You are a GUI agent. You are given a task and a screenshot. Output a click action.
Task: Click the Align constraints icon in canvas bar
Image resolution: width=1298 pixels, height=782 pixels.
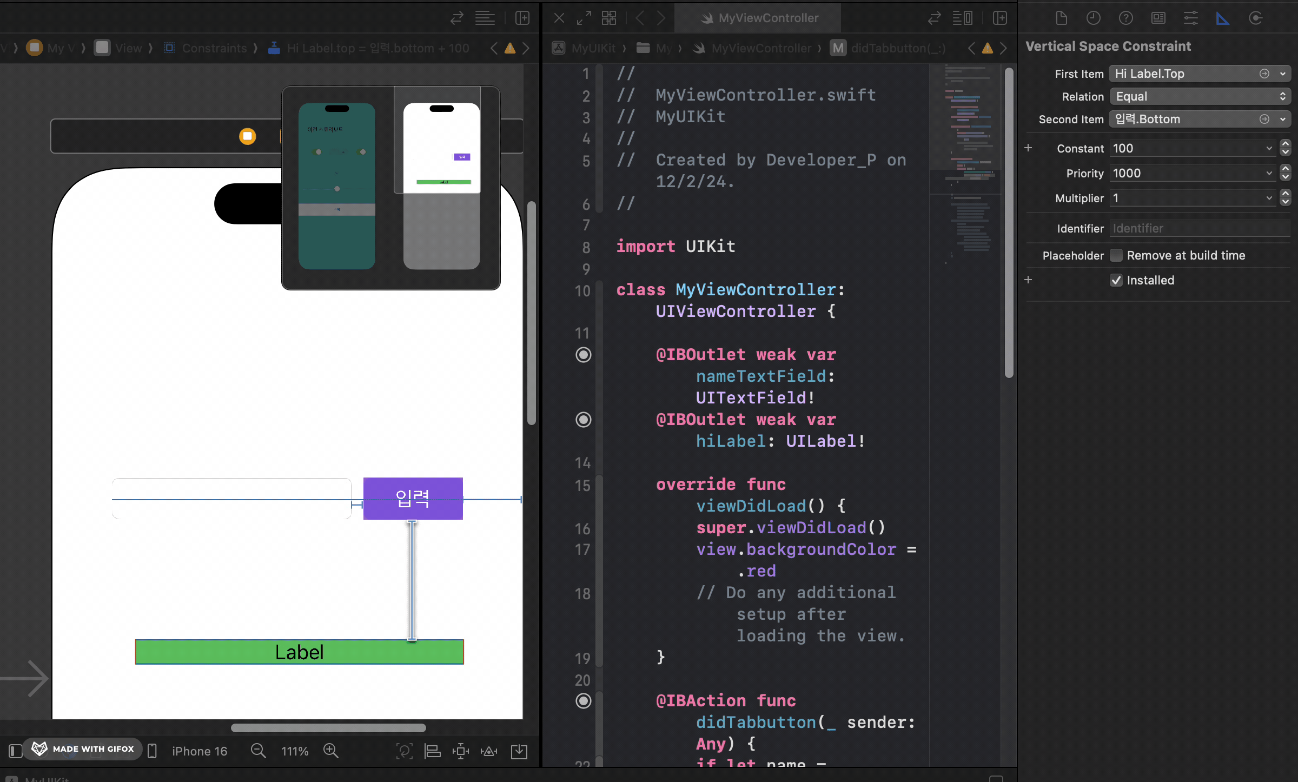432,751
